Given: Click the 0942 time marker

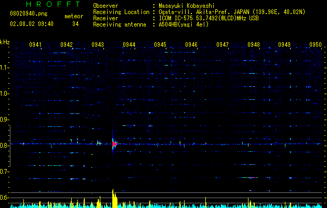Looking at the screenshot, I should 67,45.
